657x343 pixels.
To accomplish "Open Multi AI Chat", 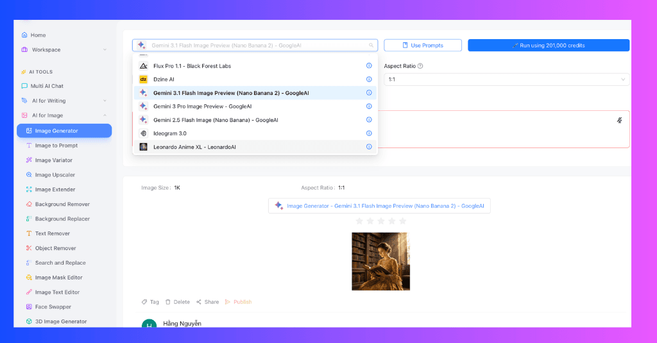I will [x=42, y=86].
